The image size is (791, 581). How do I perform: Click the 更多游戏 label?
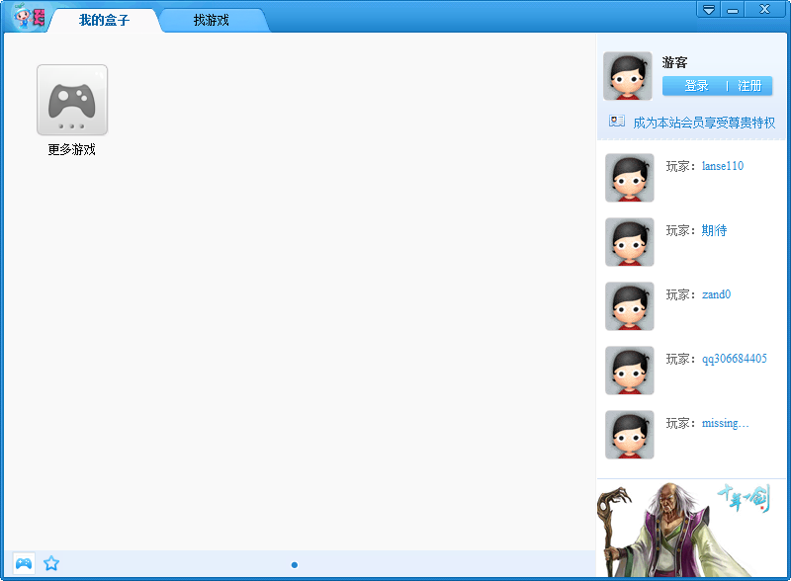coord(71,150)
